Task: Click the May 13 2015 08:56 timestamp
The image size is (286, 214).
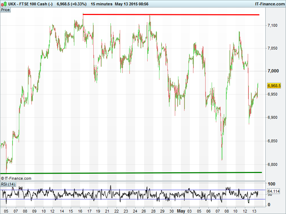Action: click(x=131, y=4)
